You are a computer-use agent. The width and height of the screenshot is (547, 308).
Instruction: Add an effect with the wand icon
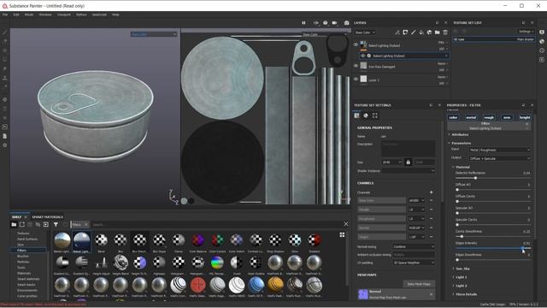pos(397,33)
